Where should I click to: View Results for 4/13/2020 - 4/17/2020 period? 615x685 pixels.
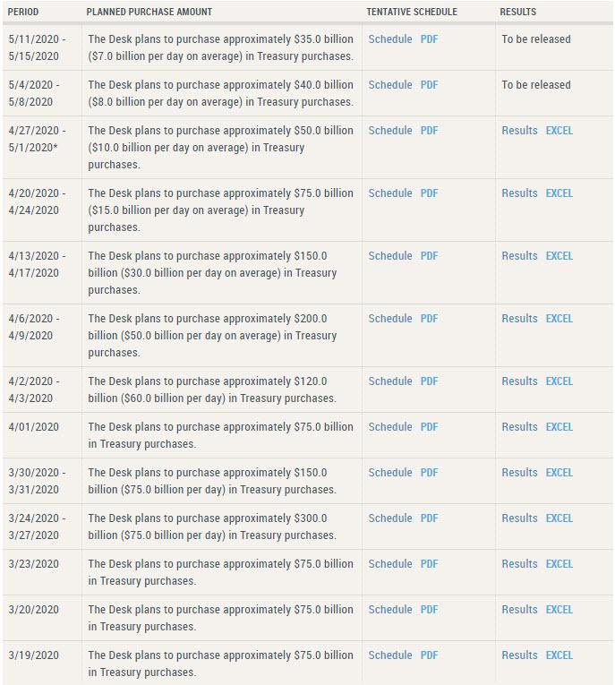tap(519, 256)
